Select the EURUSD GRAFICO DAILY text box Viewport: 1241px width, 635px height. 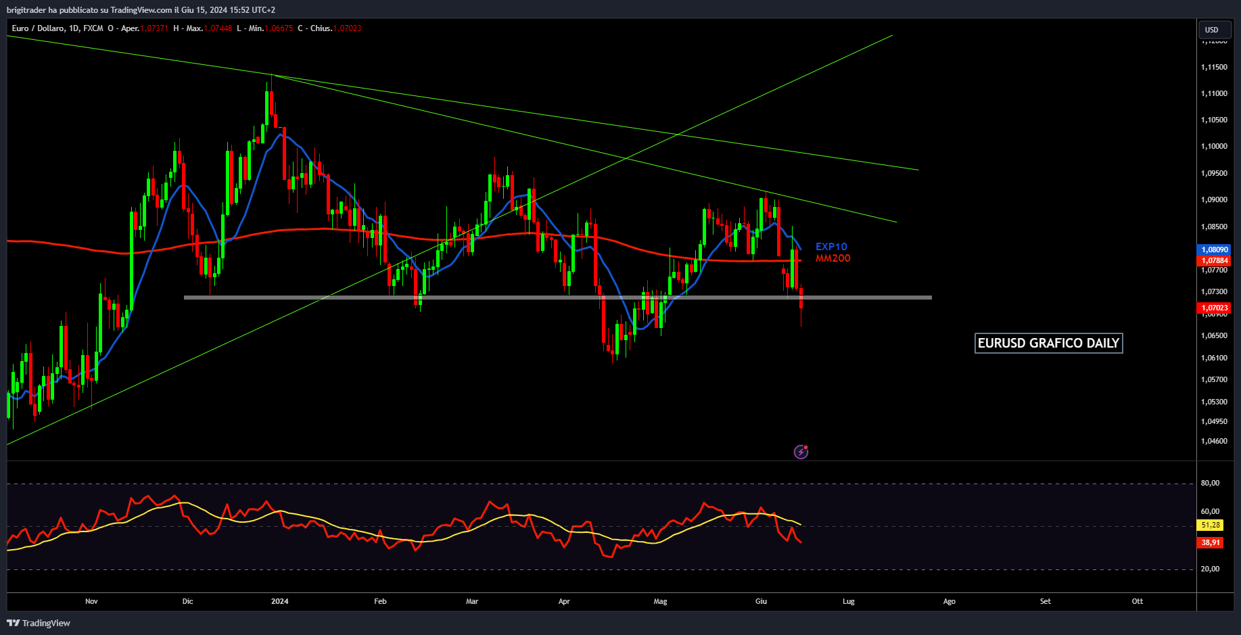(x=1048, y=344)
